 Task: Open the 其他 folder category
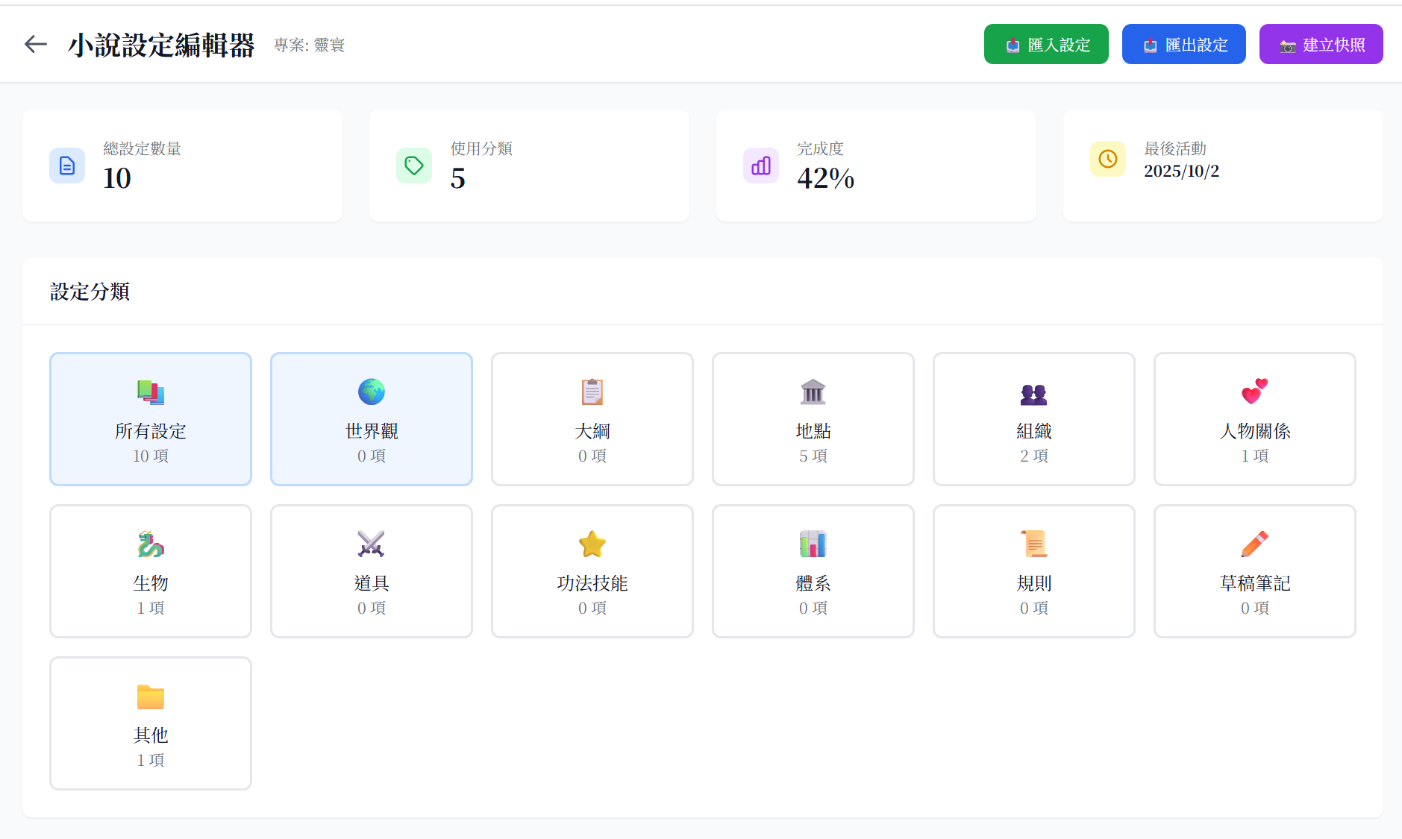(150, 723)
